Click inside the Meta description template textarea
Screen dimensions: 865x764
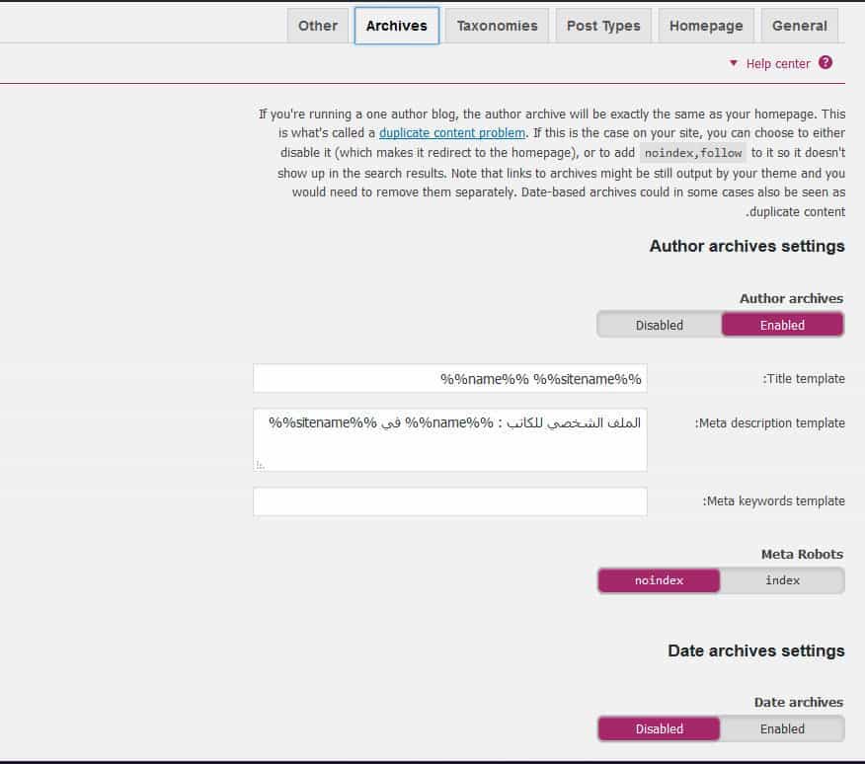[x=450, y=440]
